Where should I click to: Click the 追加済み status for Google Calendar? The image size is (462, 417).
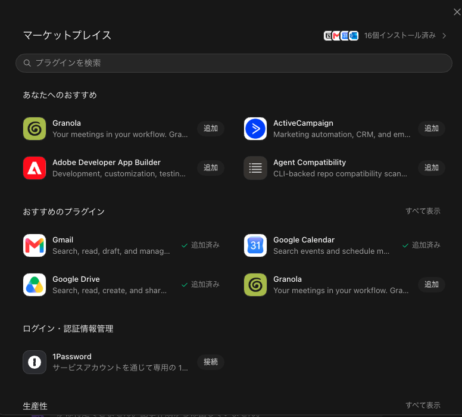(x=422, y=245)
